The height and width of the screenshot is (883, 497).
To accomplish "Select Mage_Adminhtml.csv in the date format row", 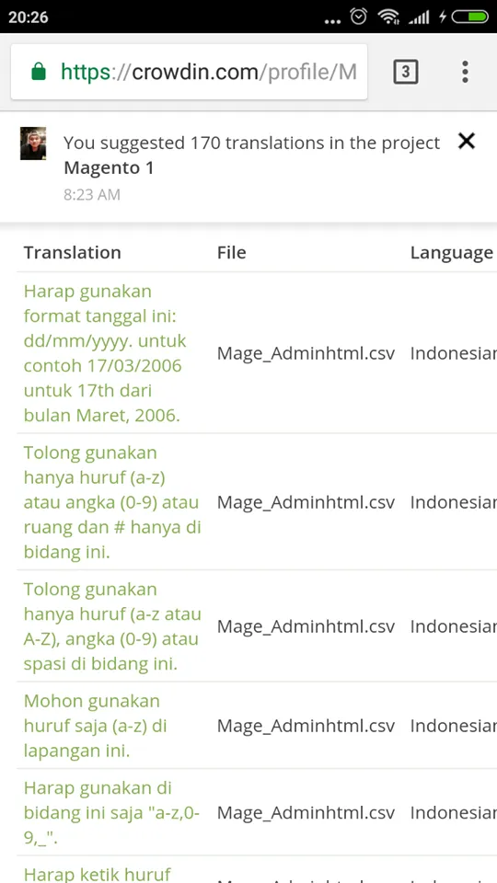I will 306,353.
